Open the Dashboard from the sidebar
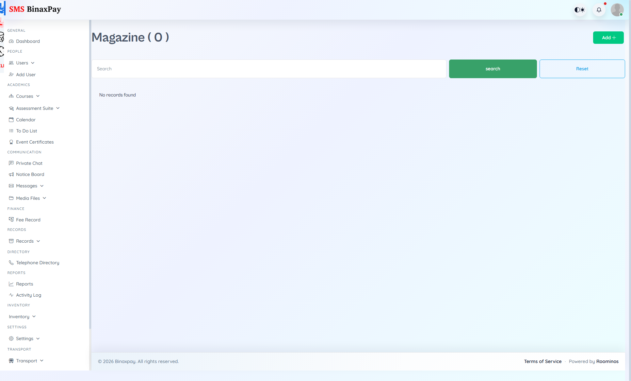This screenshot has height=381, width=631. click(27, 41)
